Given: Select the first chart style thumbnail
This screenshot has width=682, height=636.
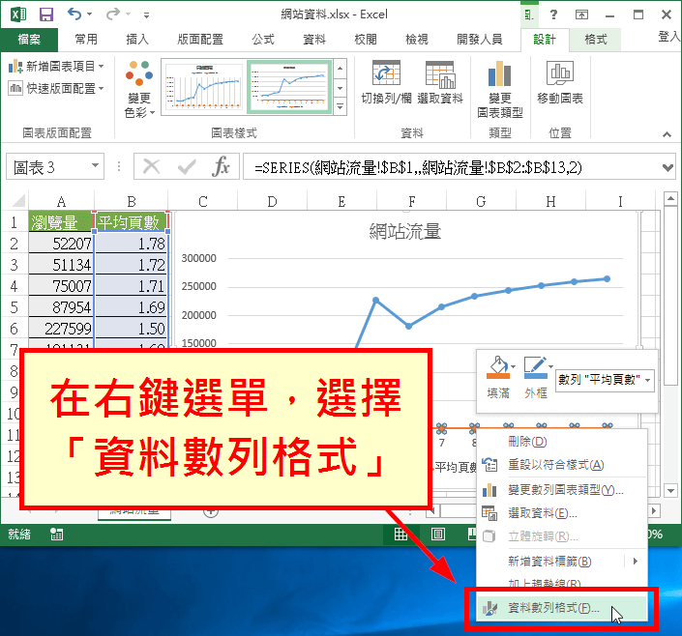Looking at the screenshot, I should (203, 87).
